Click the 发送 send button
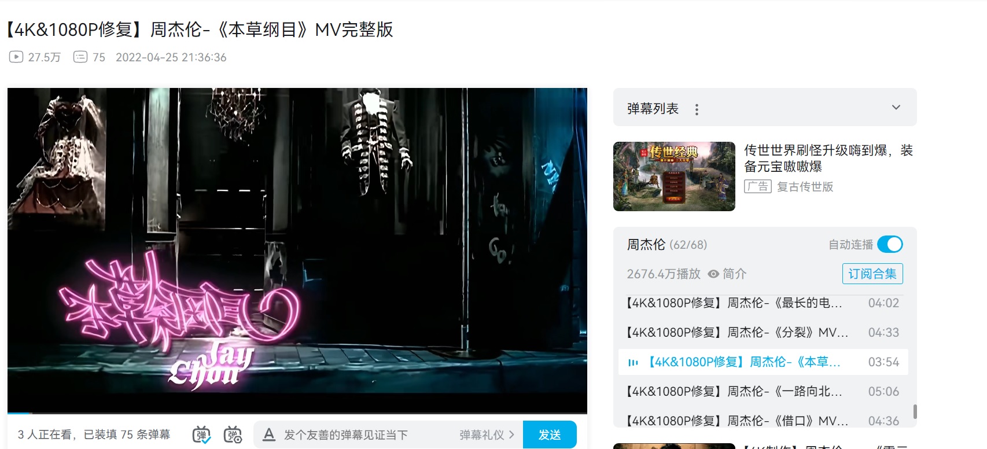 pyautogui.click(x=550, y=435)
